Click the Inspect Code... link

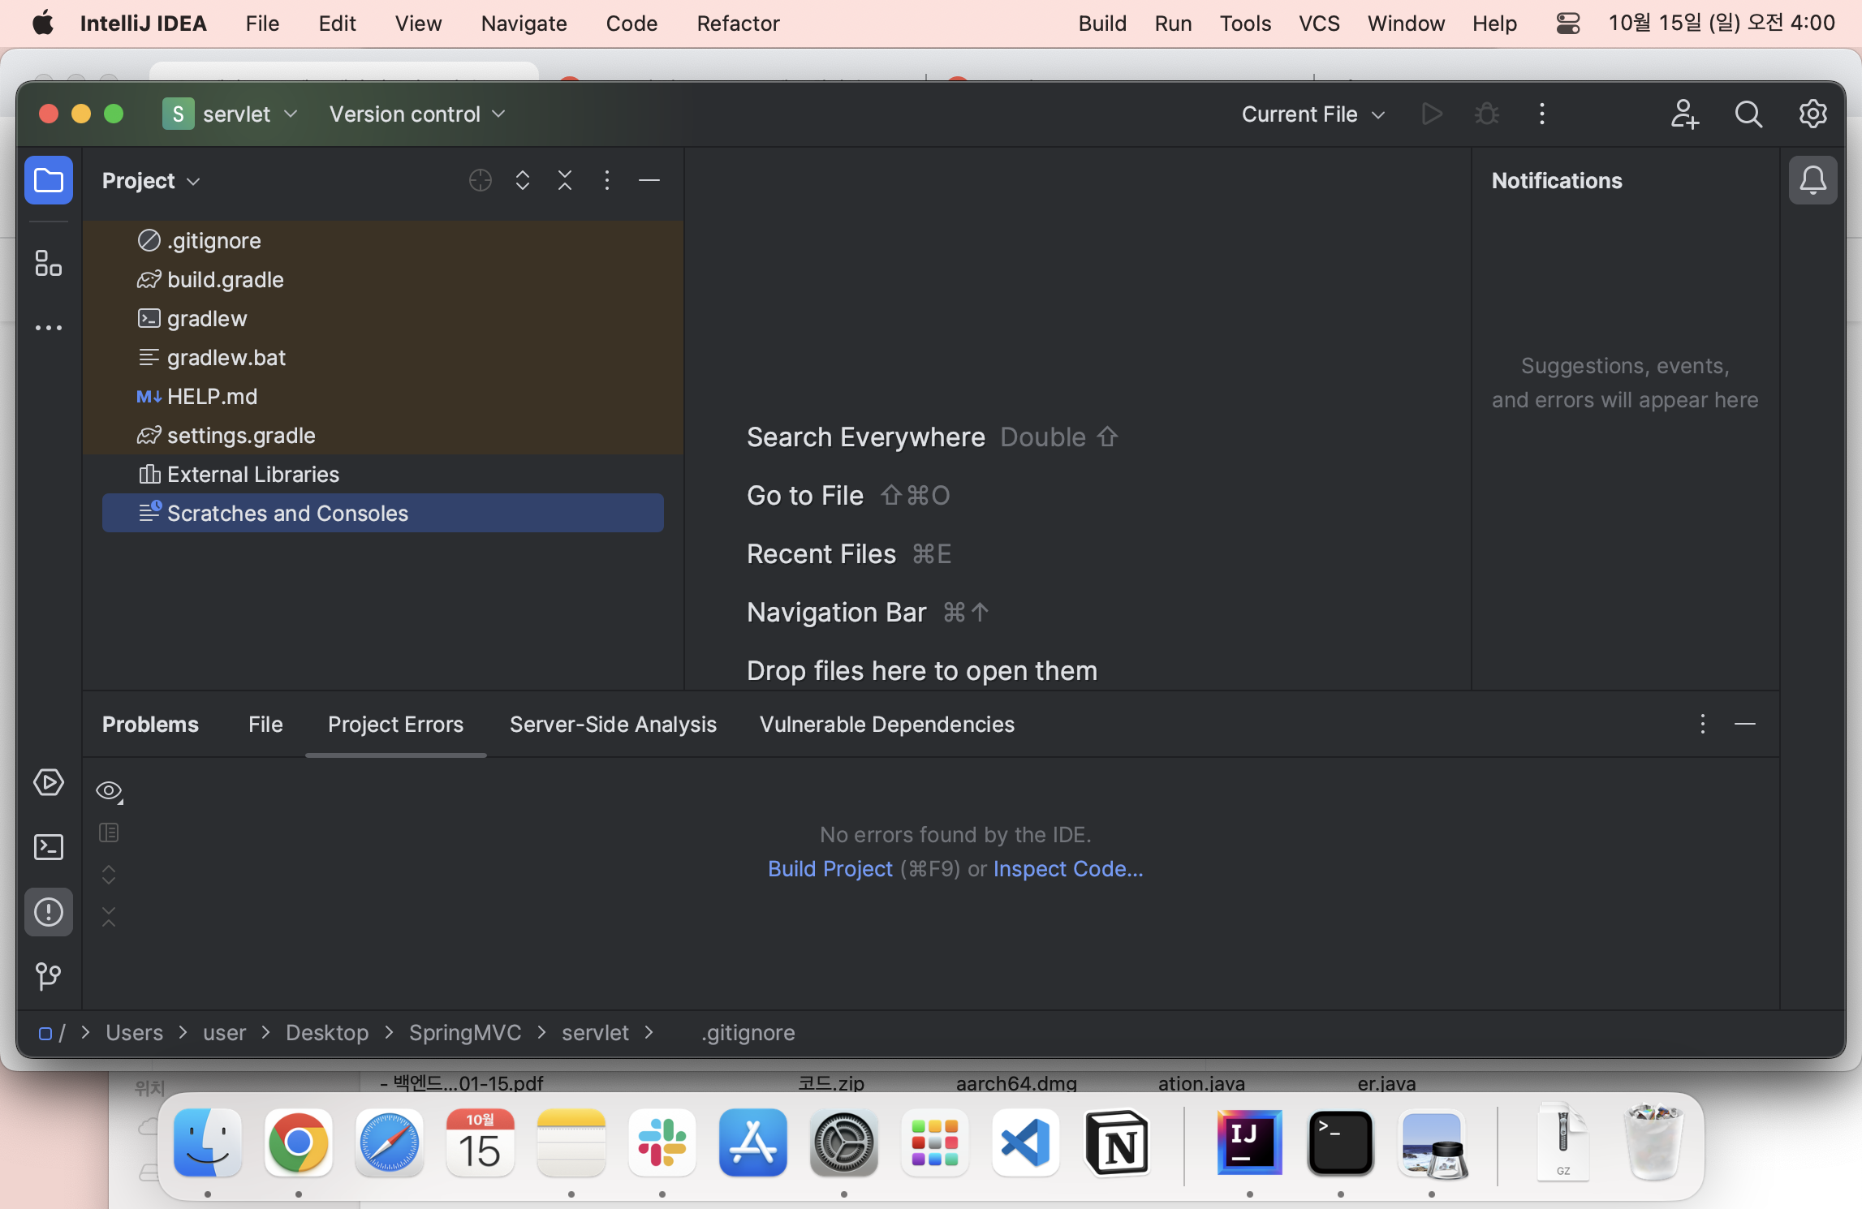[x=1068, y=869]
